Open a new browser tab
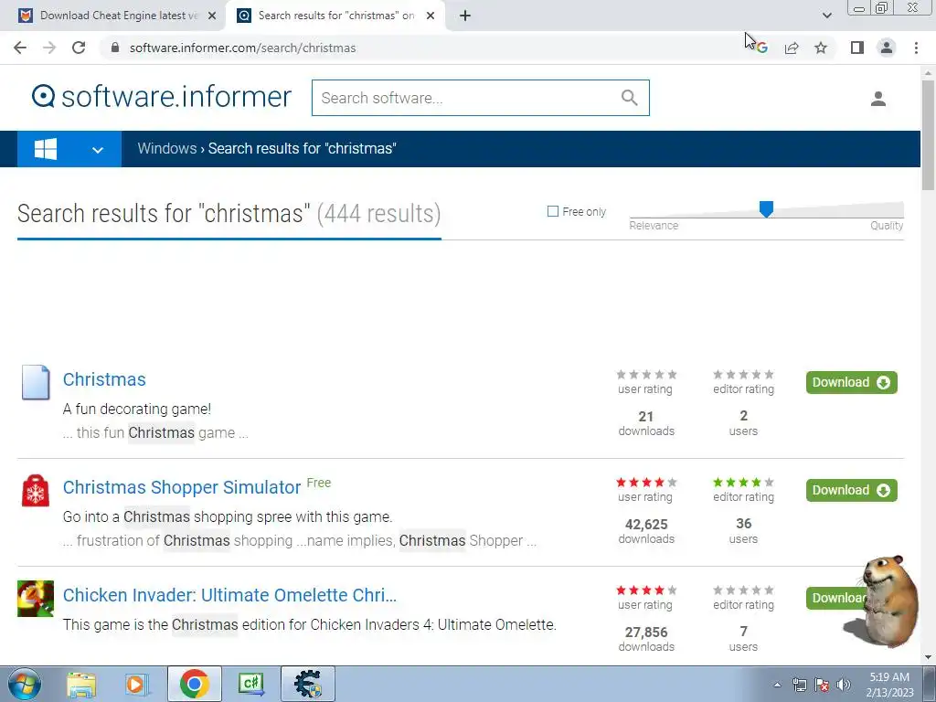Viewport: 936px width, 702px height. coord(465,16)
